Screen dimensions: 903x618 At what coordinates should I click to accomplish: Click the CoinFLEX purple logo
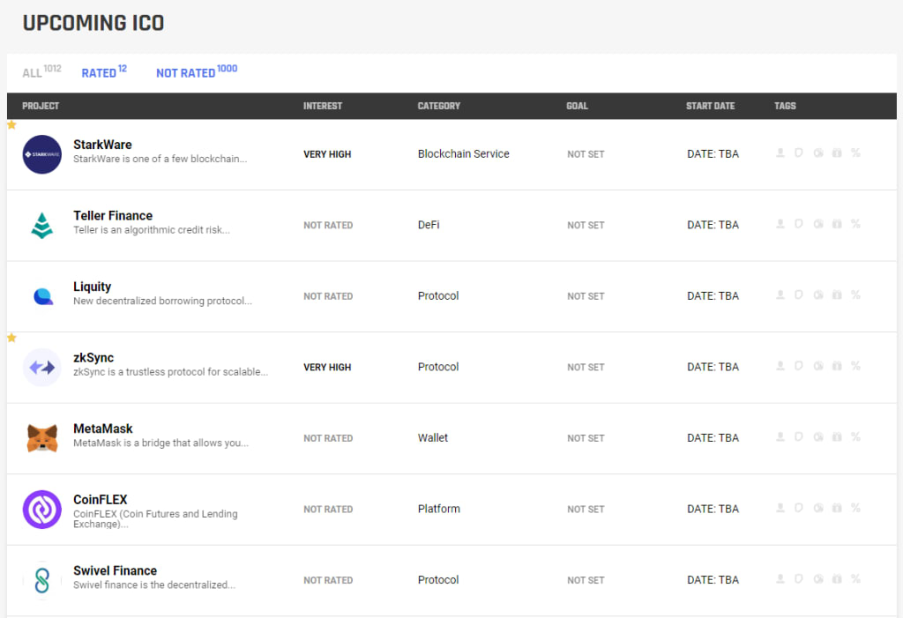click(42, 510)
